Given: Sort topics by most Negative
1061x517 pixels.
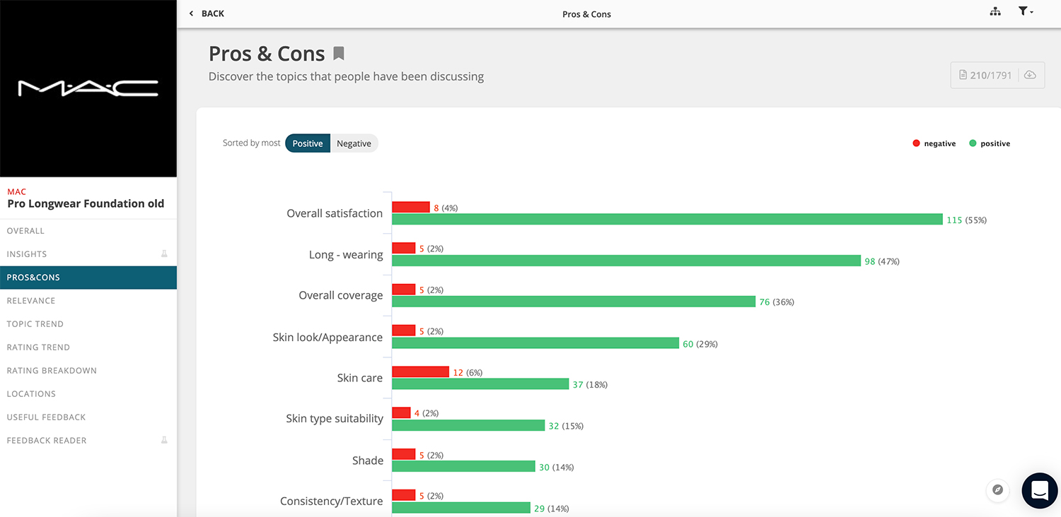Looking at the screenshot, I should (x=354, y=143).
